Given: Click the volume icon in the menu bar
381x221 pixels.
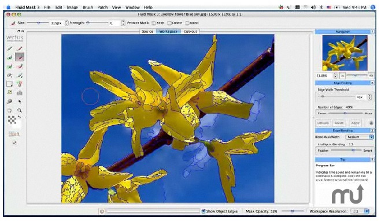Looking at the screenshot, I should point(313,8).
